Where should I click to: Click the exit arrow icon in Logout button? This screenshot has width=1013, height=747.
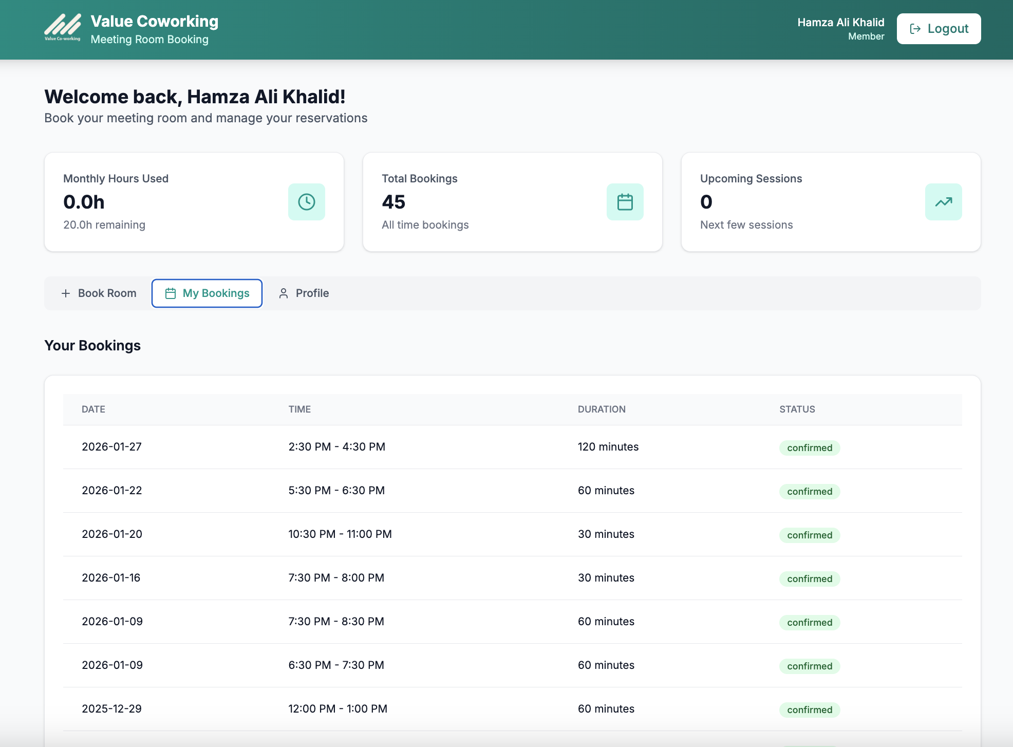(915, 29)
